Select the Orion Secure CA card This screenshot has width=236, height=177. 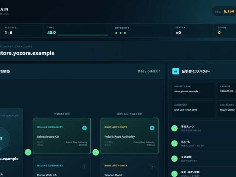[x=62, y=136]
